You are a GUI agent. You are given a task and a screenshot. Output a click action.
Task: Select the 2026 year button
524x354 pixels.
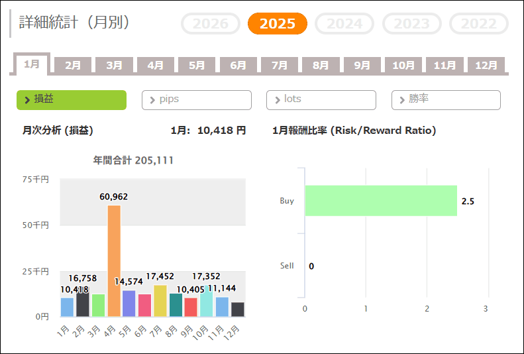(x=211, y=24)
